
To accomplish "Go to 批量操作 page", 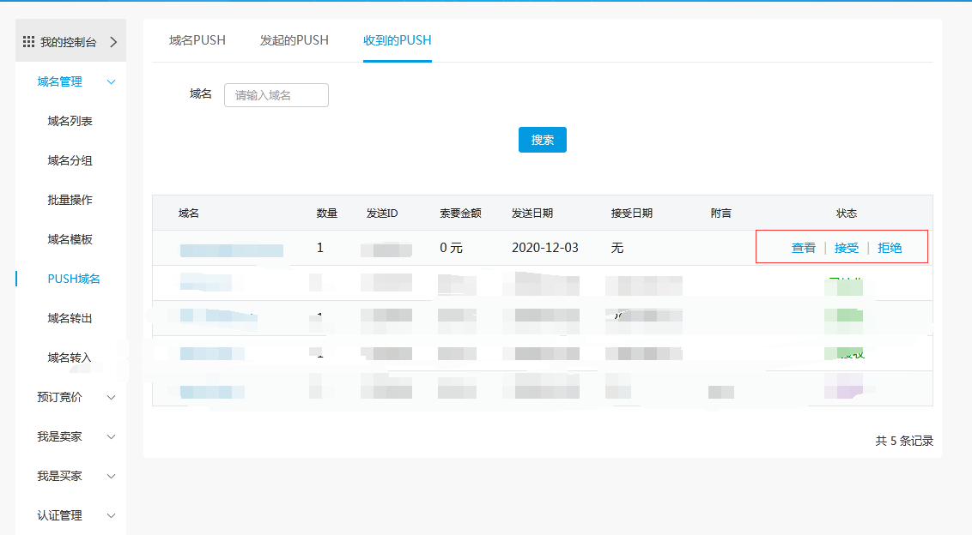I will coord(70,201).
